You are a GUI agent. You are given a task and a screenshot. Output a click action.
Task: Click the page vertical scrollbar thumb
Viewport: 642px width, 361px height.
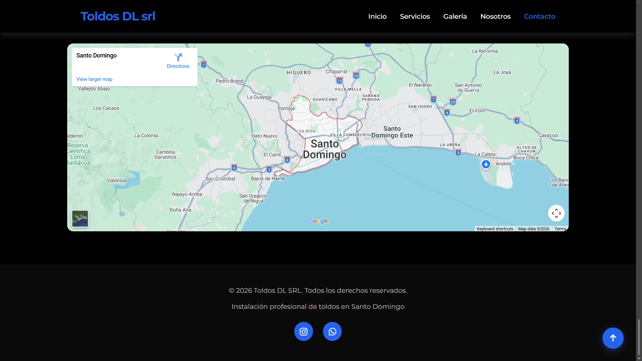(x=639, y=337)
